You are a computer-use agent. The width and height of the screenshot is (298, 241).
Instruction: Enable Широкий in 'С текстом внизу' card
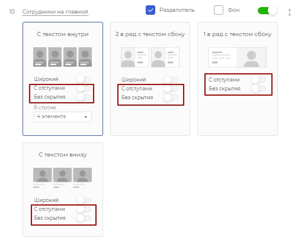(84, 200)
